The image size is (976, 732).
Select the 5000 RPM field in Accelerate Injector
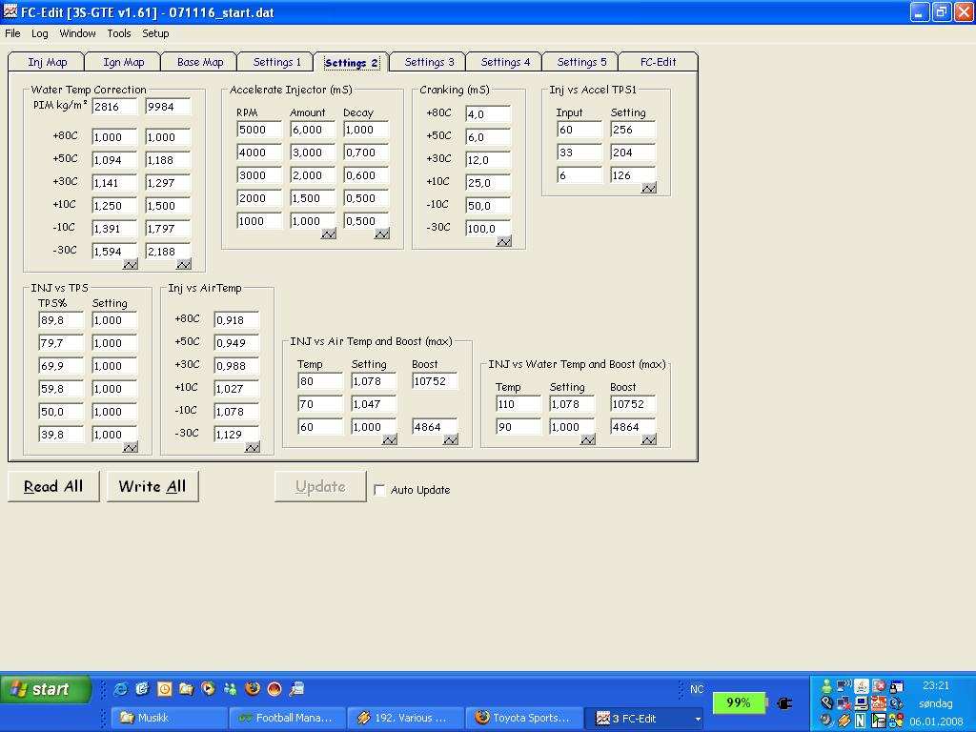pos(258,130)
